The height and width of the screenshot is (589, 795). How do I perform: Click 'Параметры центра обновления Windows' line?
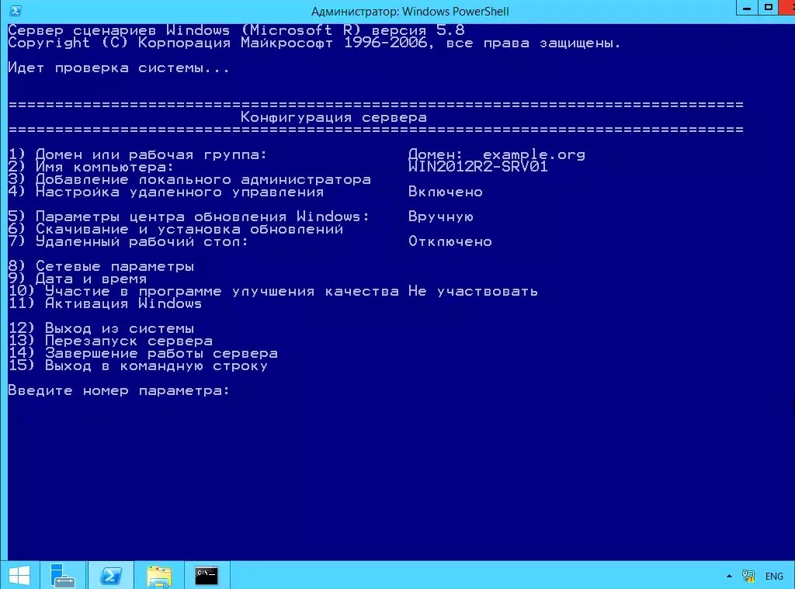tap(179, 217)
